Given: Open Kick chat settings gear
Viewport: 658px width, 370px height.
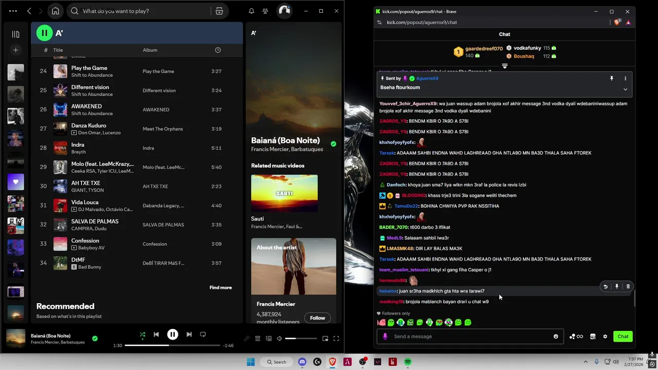Looking at the screenshot, I should pos(605,337).
